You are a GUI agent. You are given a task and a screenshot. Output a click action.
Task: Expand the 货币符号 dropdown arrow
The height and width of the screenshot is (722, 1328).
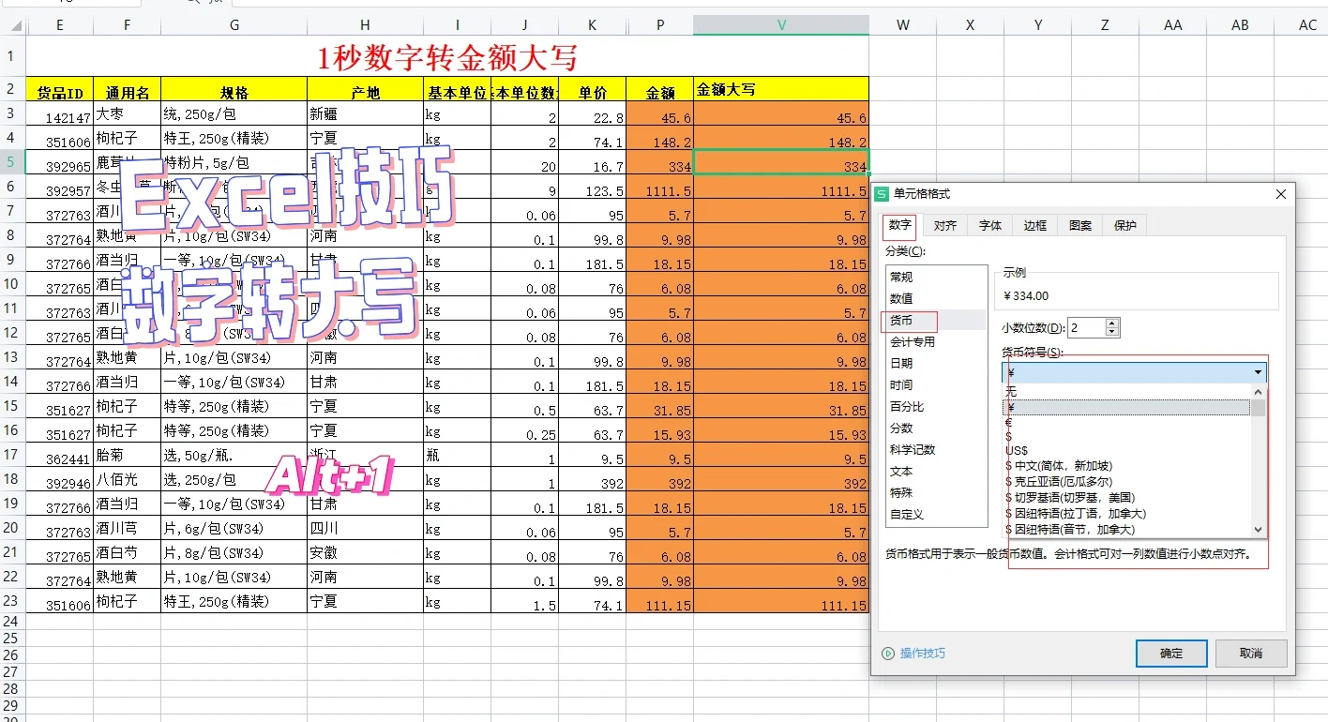tap(1258, 372)
